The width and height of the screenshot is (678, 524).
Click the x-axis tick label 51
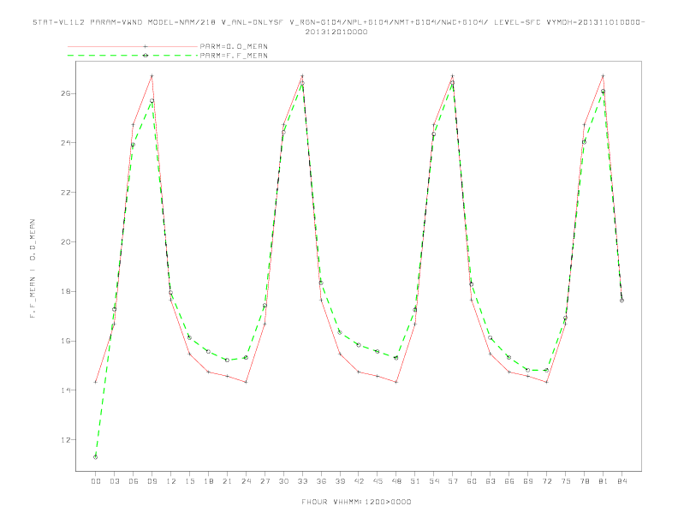pos(415,481)
